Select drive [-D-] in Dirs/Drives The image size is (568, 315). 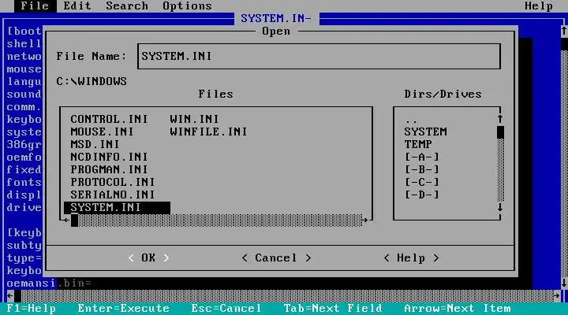tap(421, 195)
